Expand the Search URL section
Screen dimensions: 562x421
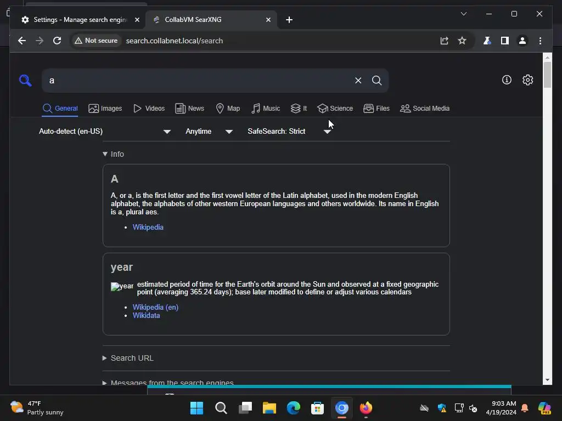click(x=128, y=358)
